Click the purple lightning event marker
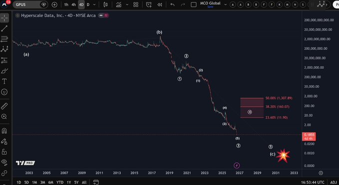This screenshot has height=185, width=339. point(237,166)
